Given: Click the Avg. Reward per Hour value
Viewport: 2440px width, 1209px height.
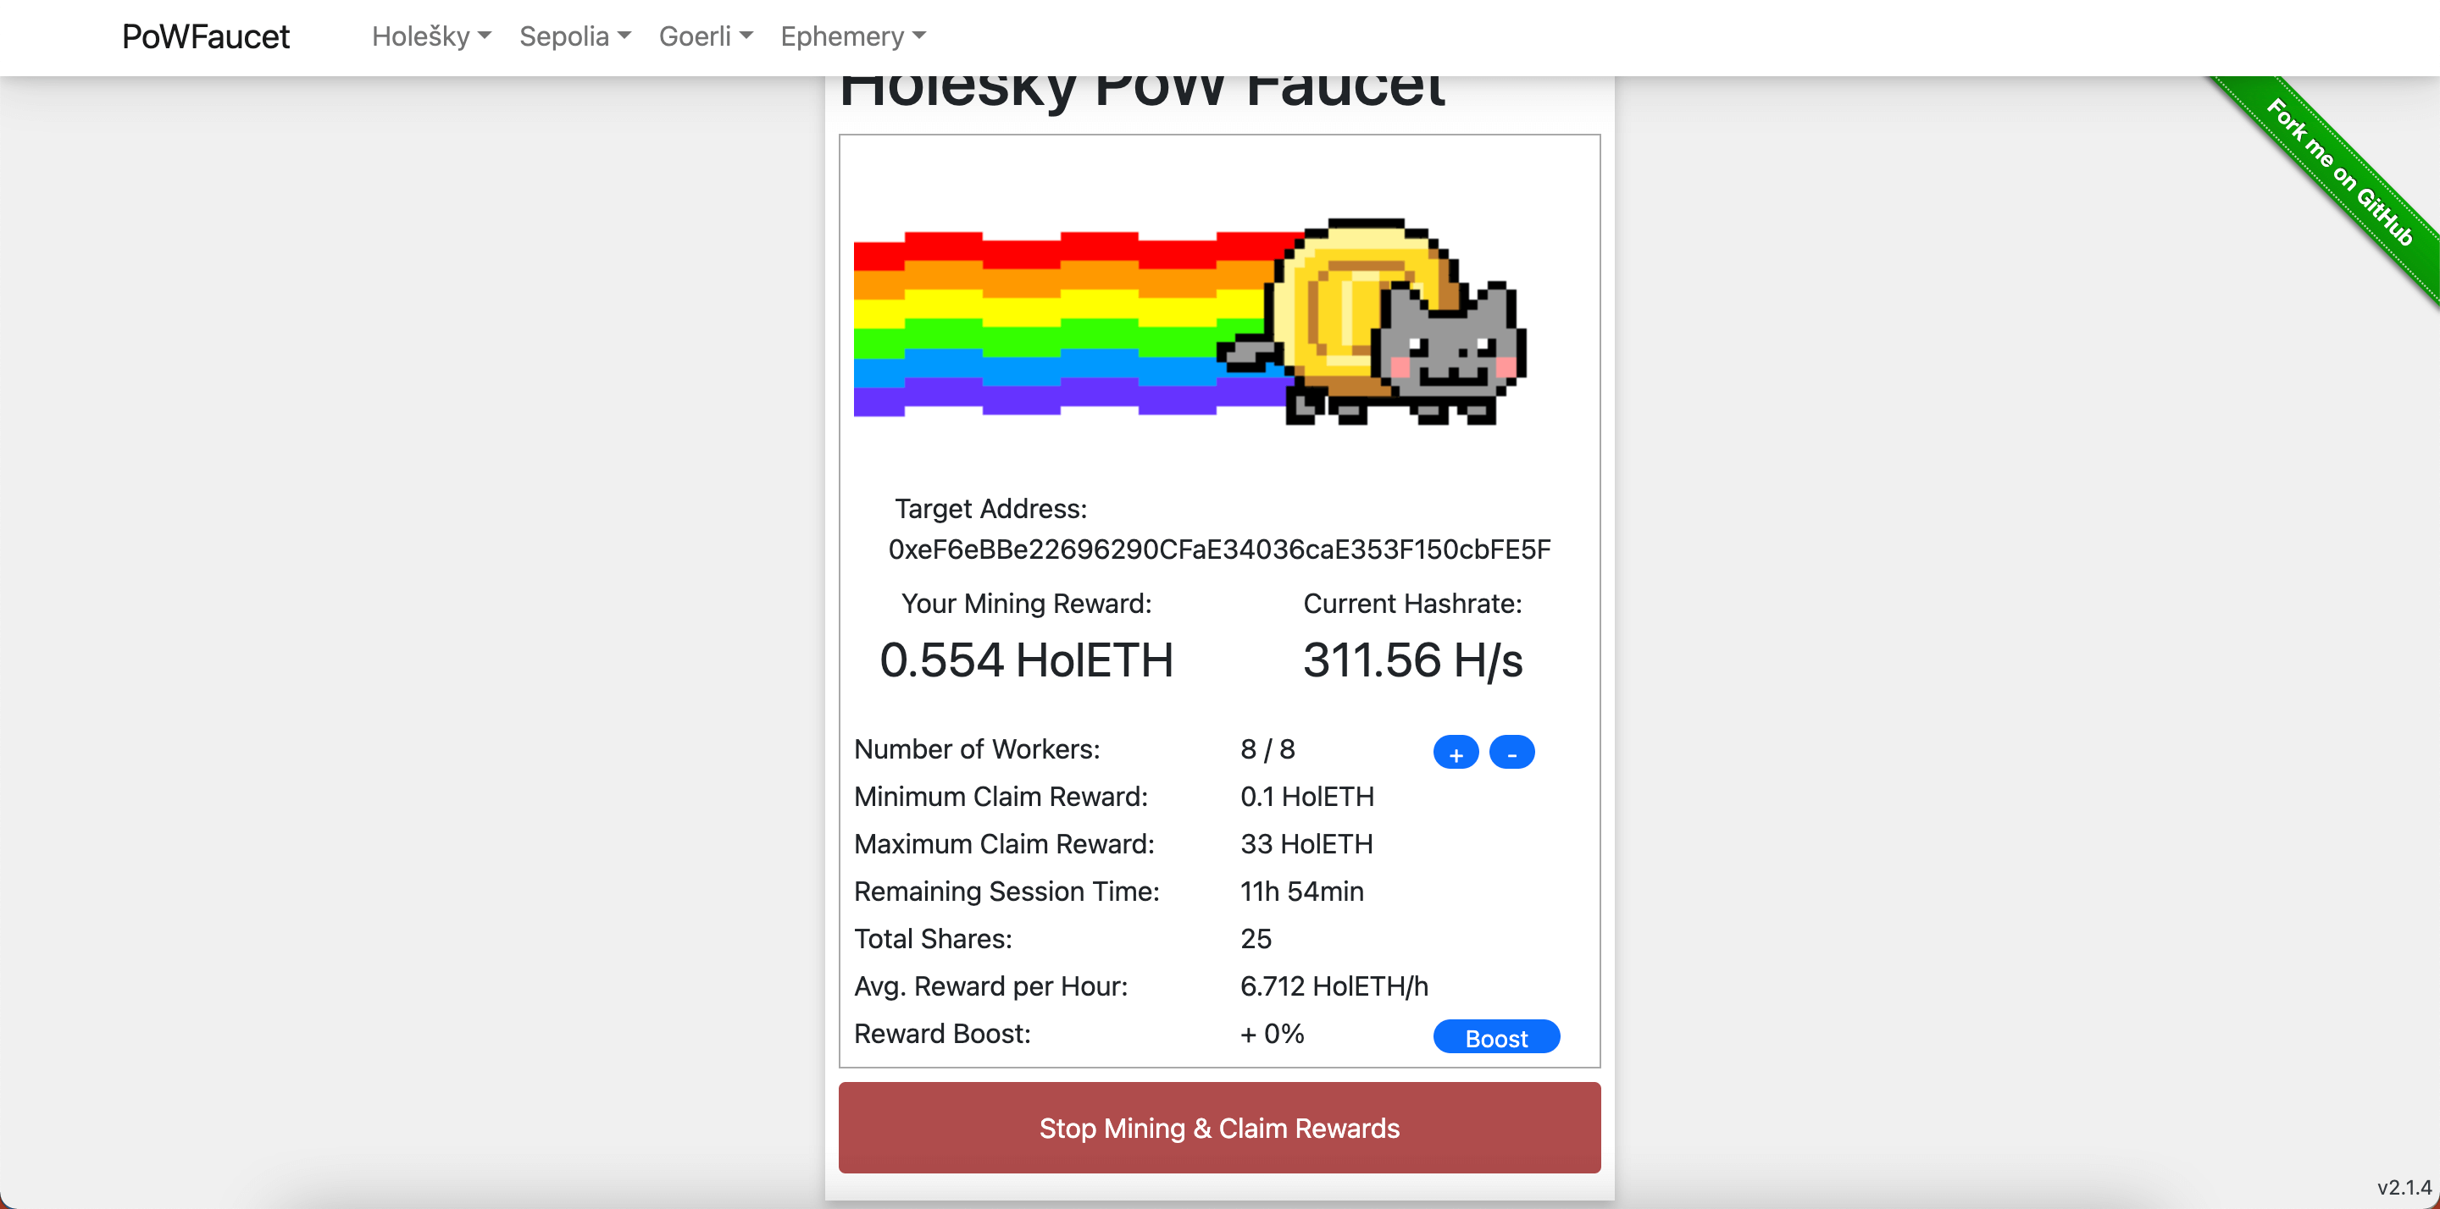Looking at the screenshot, I should click(x=1334, y=985).
